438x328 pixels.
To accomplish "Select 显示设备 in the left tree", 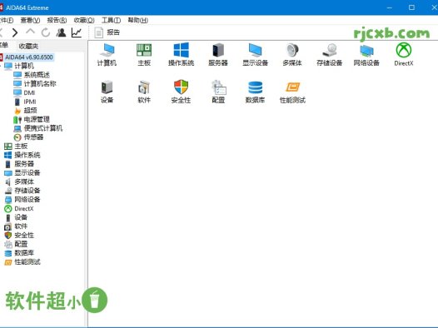I will coord(22,173).
